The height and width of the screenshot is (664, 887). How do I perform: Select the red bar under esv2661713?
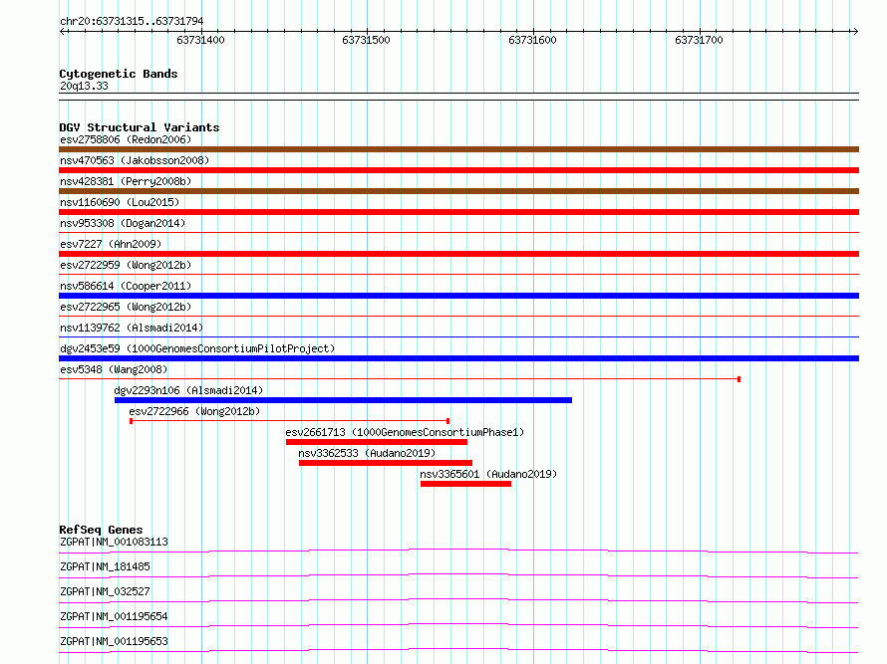[x=377, y=442]
